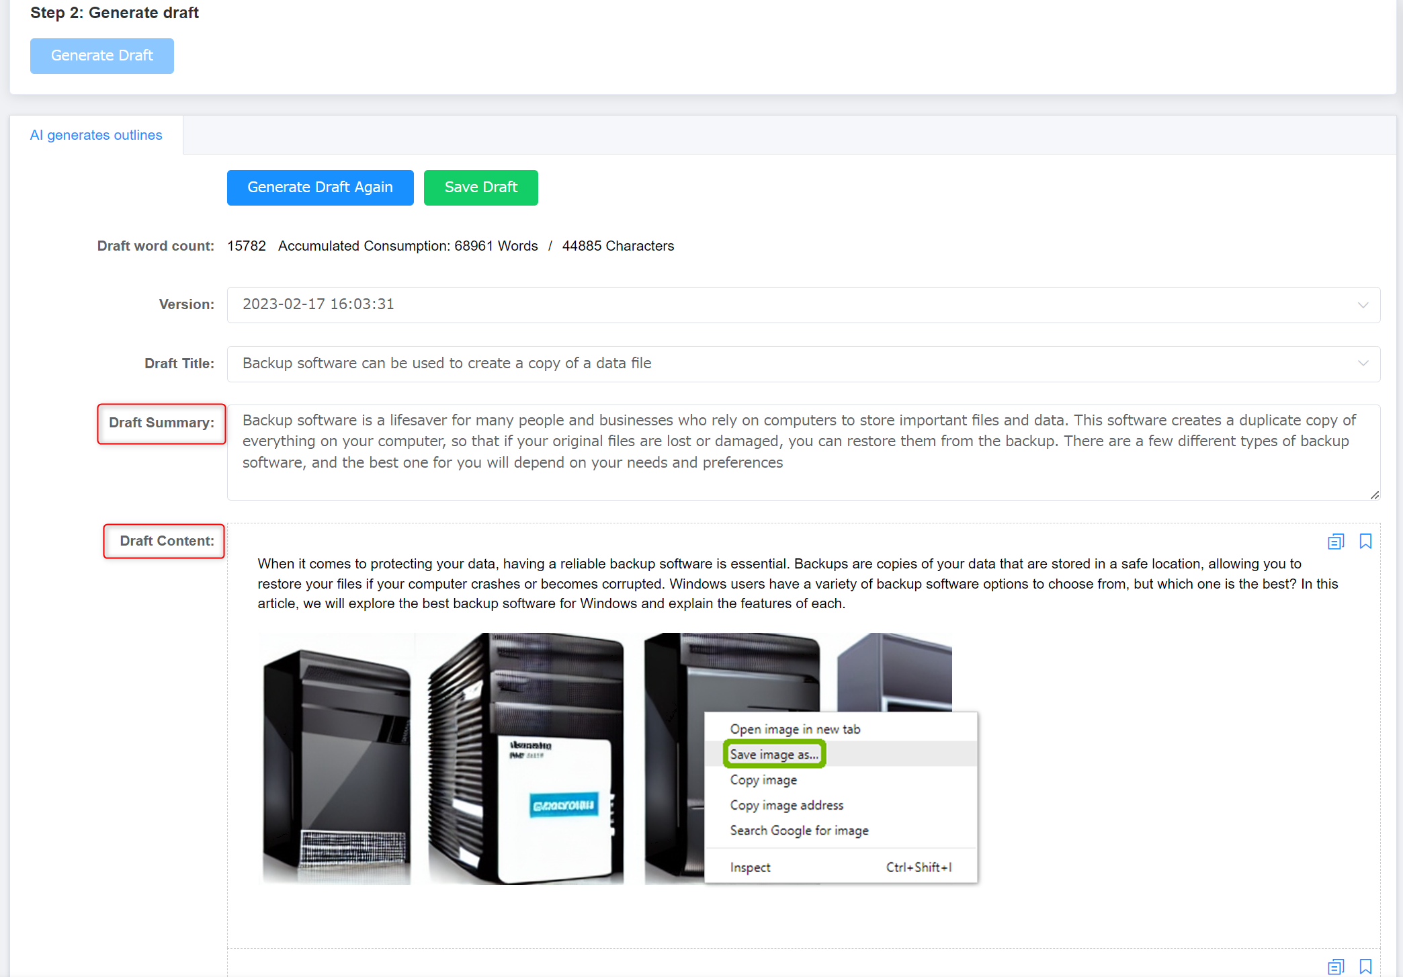The width and height of the screenshot is (1403, 977).
Task: Click the intro paragraph in Draft Content
Action: pyautogui.click(x=798, y=583)
